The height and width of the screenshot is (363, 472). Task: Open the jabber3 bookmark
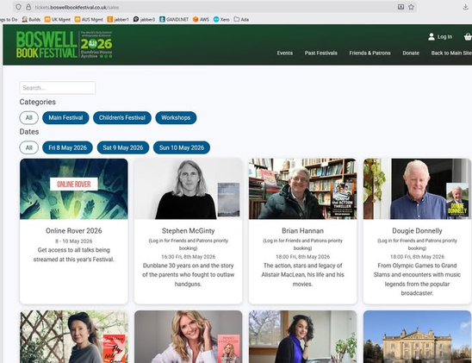tap(144, 19)
